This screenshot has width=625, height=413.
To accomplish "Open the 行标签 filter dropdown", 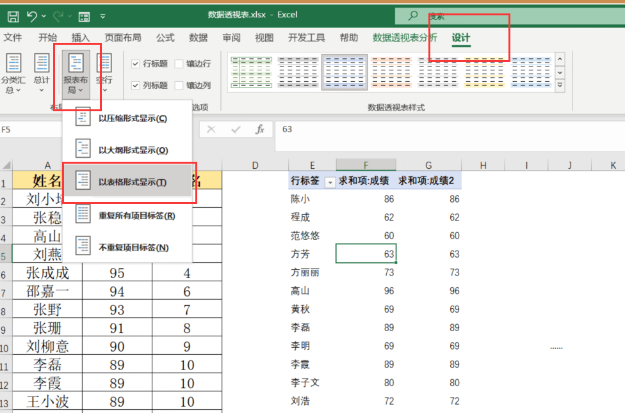I will tap(330, 182).
